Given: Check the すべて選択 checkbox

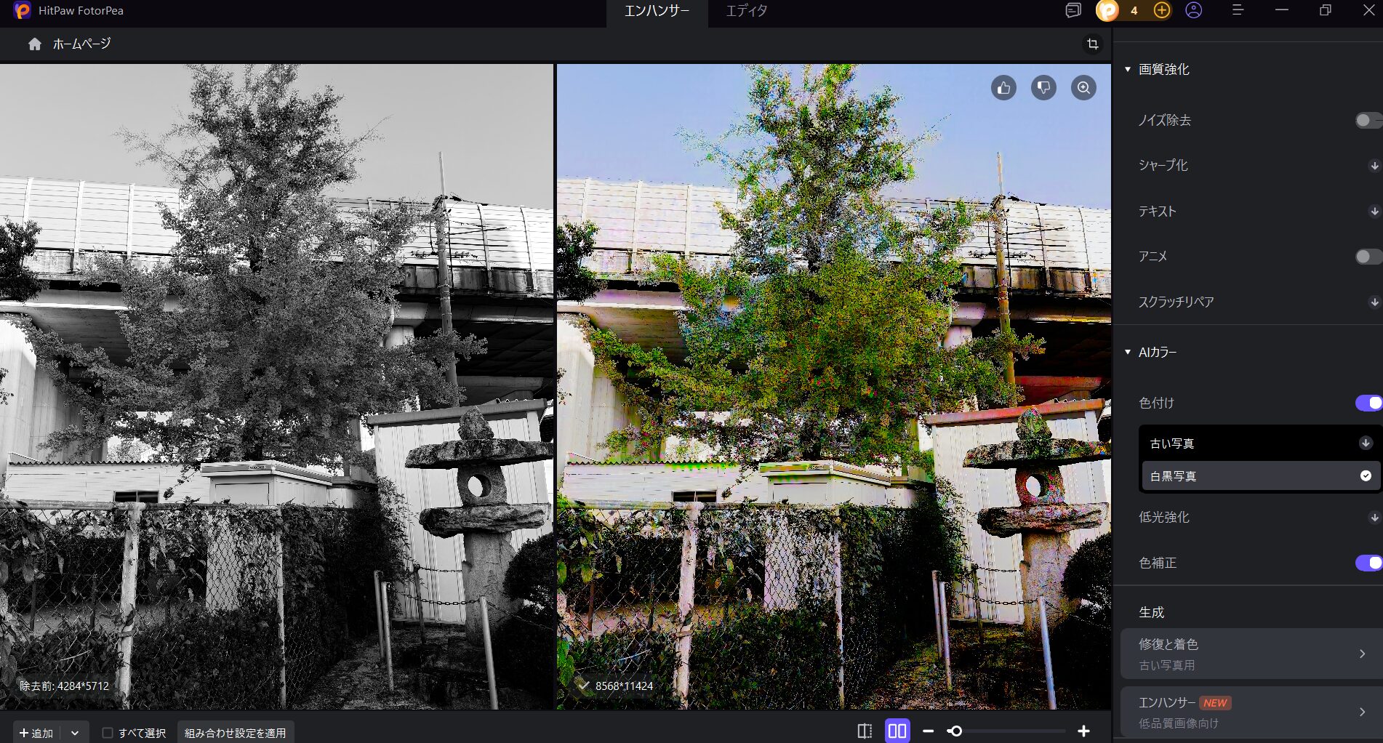Looking at the screenshot, I should pyautogui.click(x=108, y=733).
